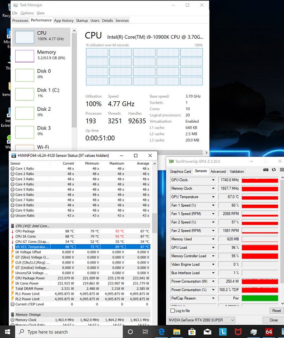284x338 pixels.
Task: Switch to the App history tab
Action: (63, 20)
